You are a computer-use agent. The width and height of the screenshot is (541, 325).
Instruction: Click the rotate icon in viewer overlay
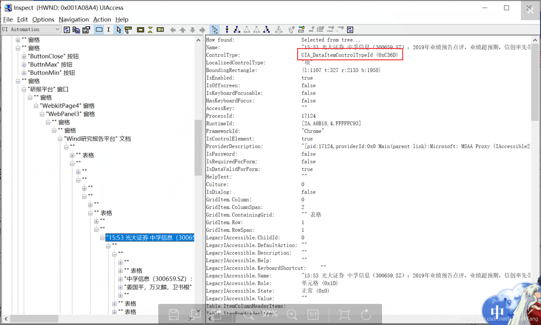[366, 314]
